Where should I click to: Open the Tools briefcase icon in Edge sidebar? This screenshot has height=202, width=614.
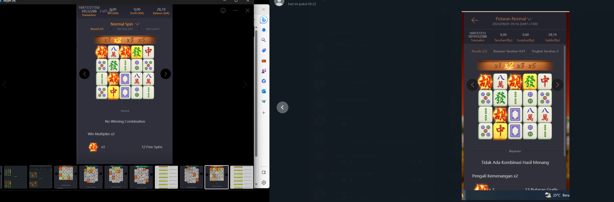[264, 61]
